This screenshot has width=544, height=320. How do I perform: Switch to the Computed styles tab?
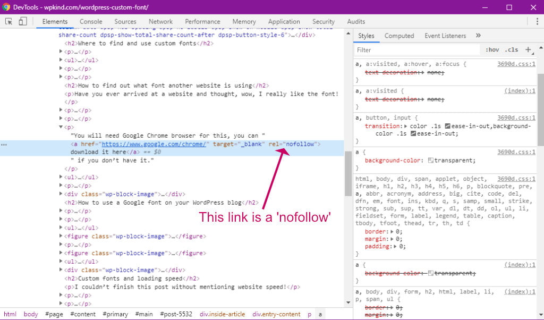(399, 36)
